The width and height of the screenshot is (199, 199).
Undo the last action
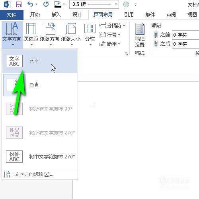tap(30, 4)
